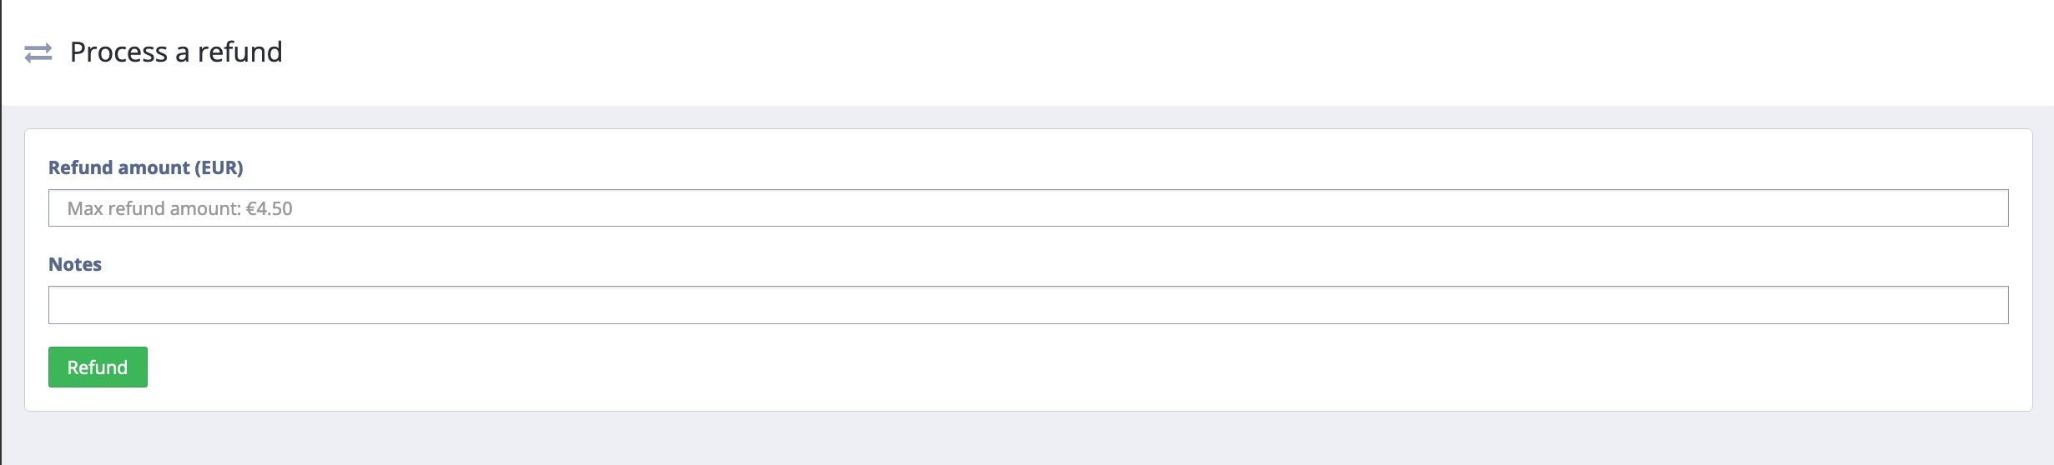Click inside the empty Notes box

[x=1028, y=305]
